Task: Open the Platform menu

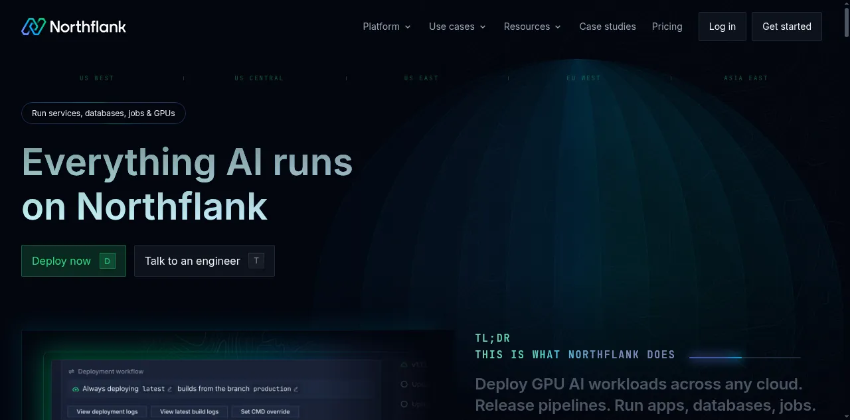Action: 386,27
